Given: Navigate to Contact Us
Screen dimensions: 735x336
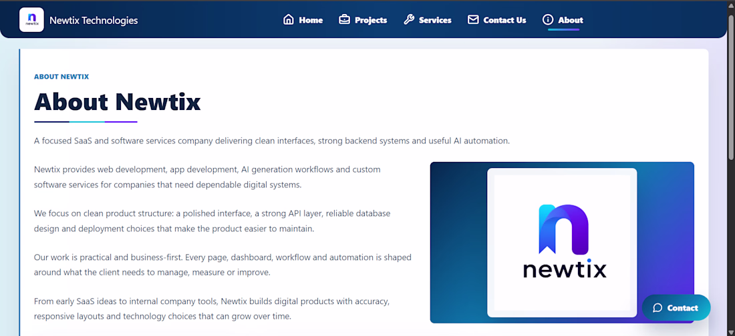Looking at the screenshot, I should click(x=497, y=20).
